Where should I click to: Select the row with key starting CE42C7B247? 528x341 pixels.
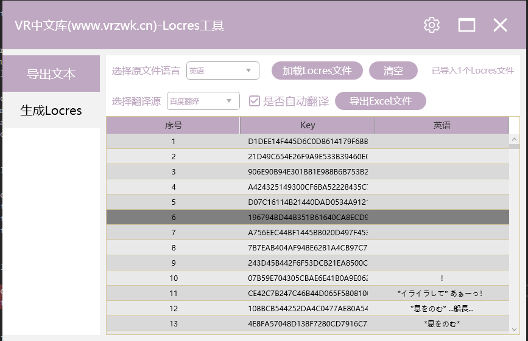(308, 293)
